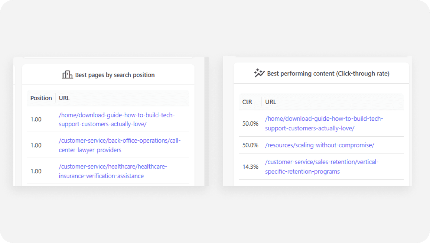The height and width of the screenshot is (243, 430).
Task: Open the call-center-lawyer-providers link
Action: [x=120, y=145]
